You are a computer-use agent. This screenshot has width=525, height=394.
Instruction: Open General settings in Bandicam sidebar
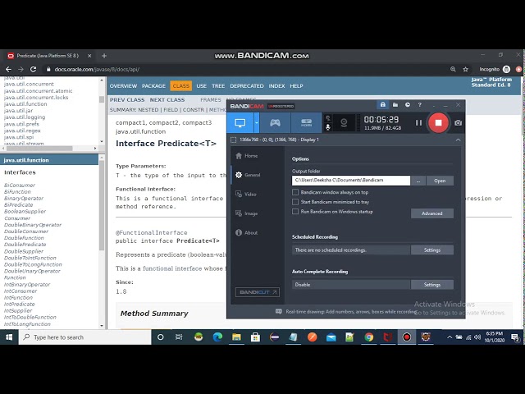point(248,175)
